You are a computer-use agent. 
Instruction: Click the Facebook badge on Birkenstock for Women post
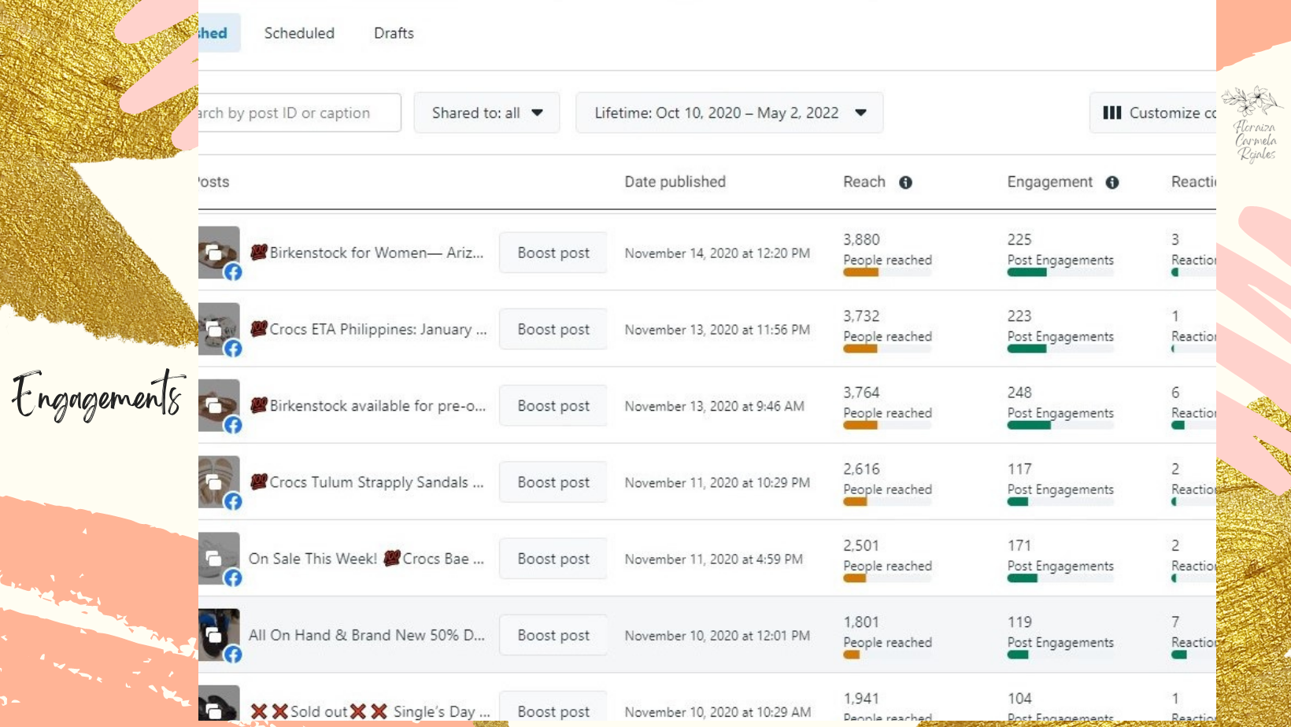coord(233,272)
